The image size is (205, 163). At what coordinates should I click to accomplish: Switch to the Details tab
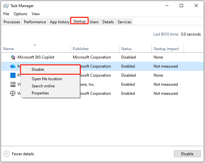click(x=108, y=22)
